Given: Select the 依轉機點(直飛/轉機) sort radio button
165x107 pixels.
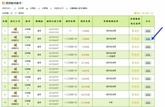Looking at the screenshot, I should [x=67, y=9].
